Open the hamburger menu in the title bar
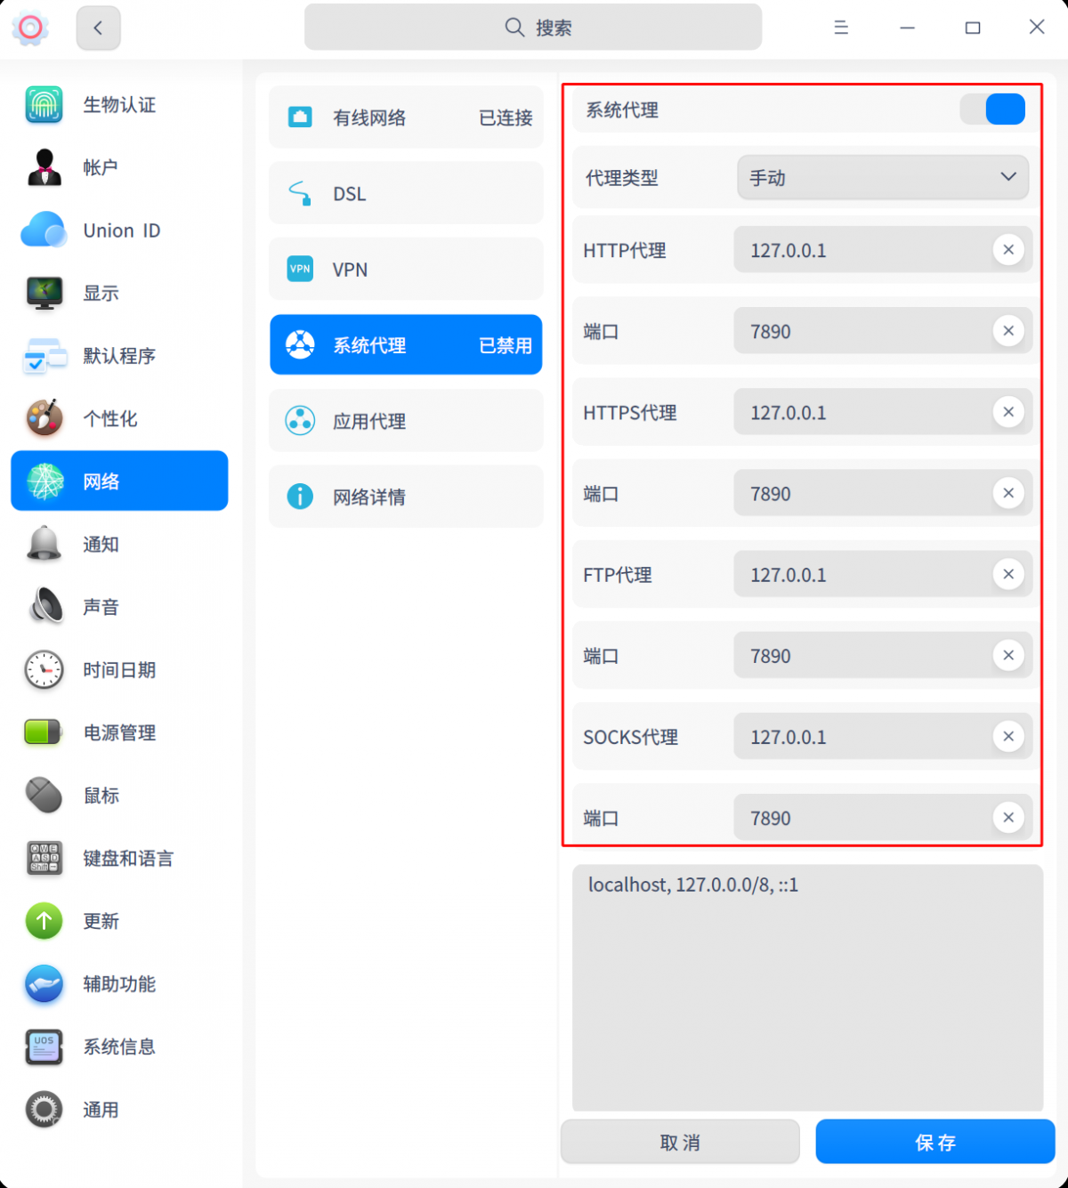The height and width of the screenshot is (1188, 1068). (x=840, y=28)
